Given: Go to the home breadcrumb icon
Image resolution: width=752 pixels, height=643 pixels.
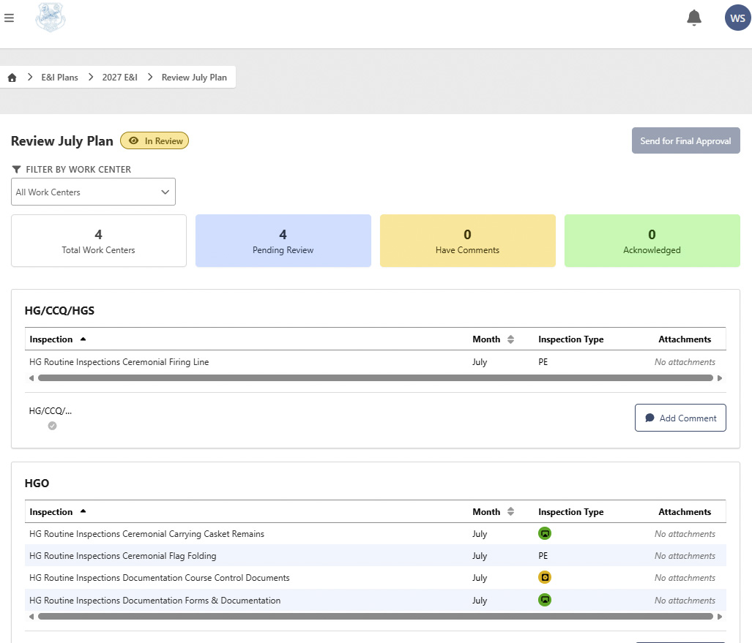Looking at the screenshot, I should tap(12, 78).
